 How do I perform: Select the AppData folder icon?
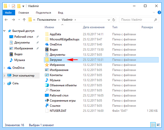pos(47,34)
